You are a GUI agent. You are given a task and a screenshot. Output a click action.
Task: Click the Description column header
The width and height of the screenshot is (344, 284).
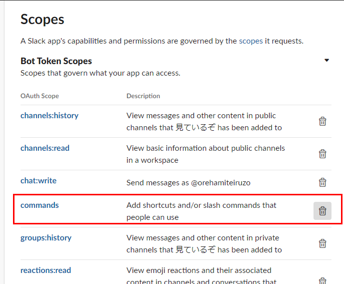tap(143, 96)
